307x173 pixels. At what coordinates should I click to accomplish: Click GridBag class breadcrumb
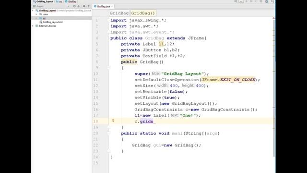click(x=119, y=13)
